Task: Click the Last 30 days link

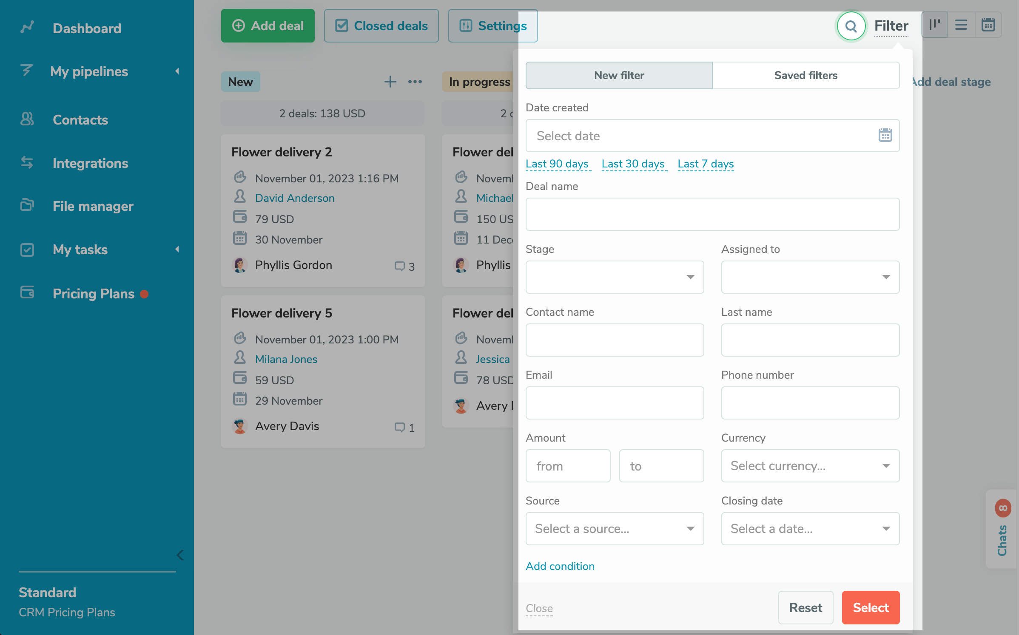Action: coord(633,164)
